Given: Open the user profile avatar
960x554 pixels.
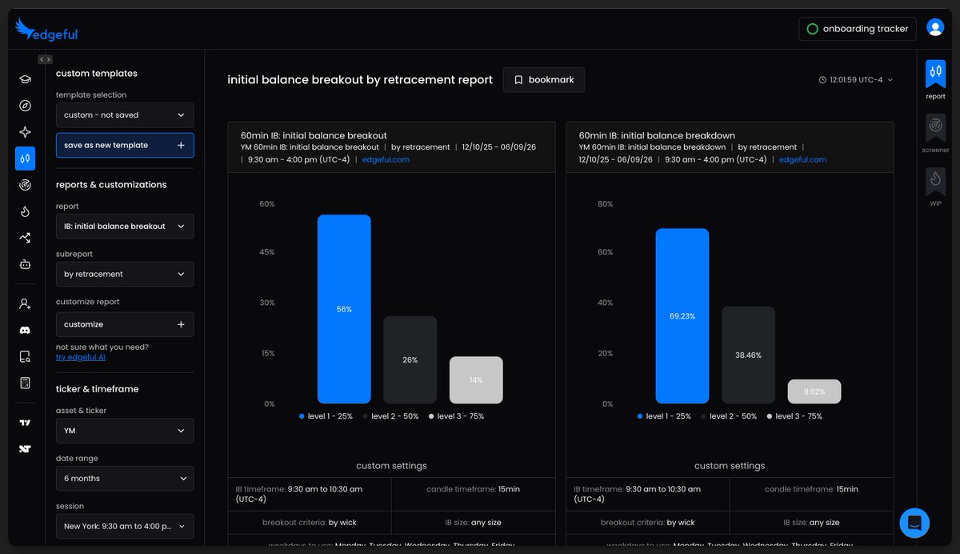Looking at the screenshot, I should [935, 28].
